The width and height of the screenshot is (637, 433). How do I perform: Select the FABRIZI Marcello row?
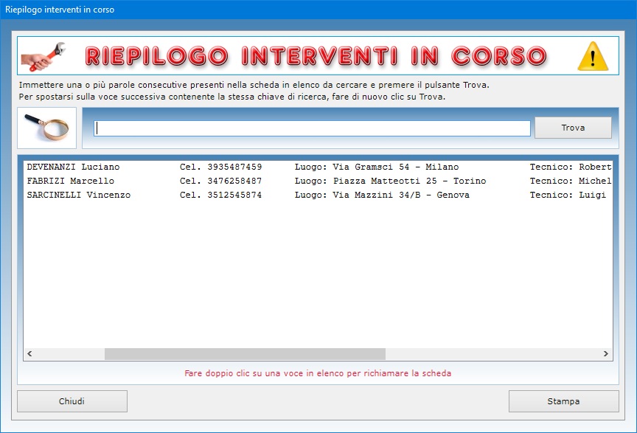tap(318, 181)
